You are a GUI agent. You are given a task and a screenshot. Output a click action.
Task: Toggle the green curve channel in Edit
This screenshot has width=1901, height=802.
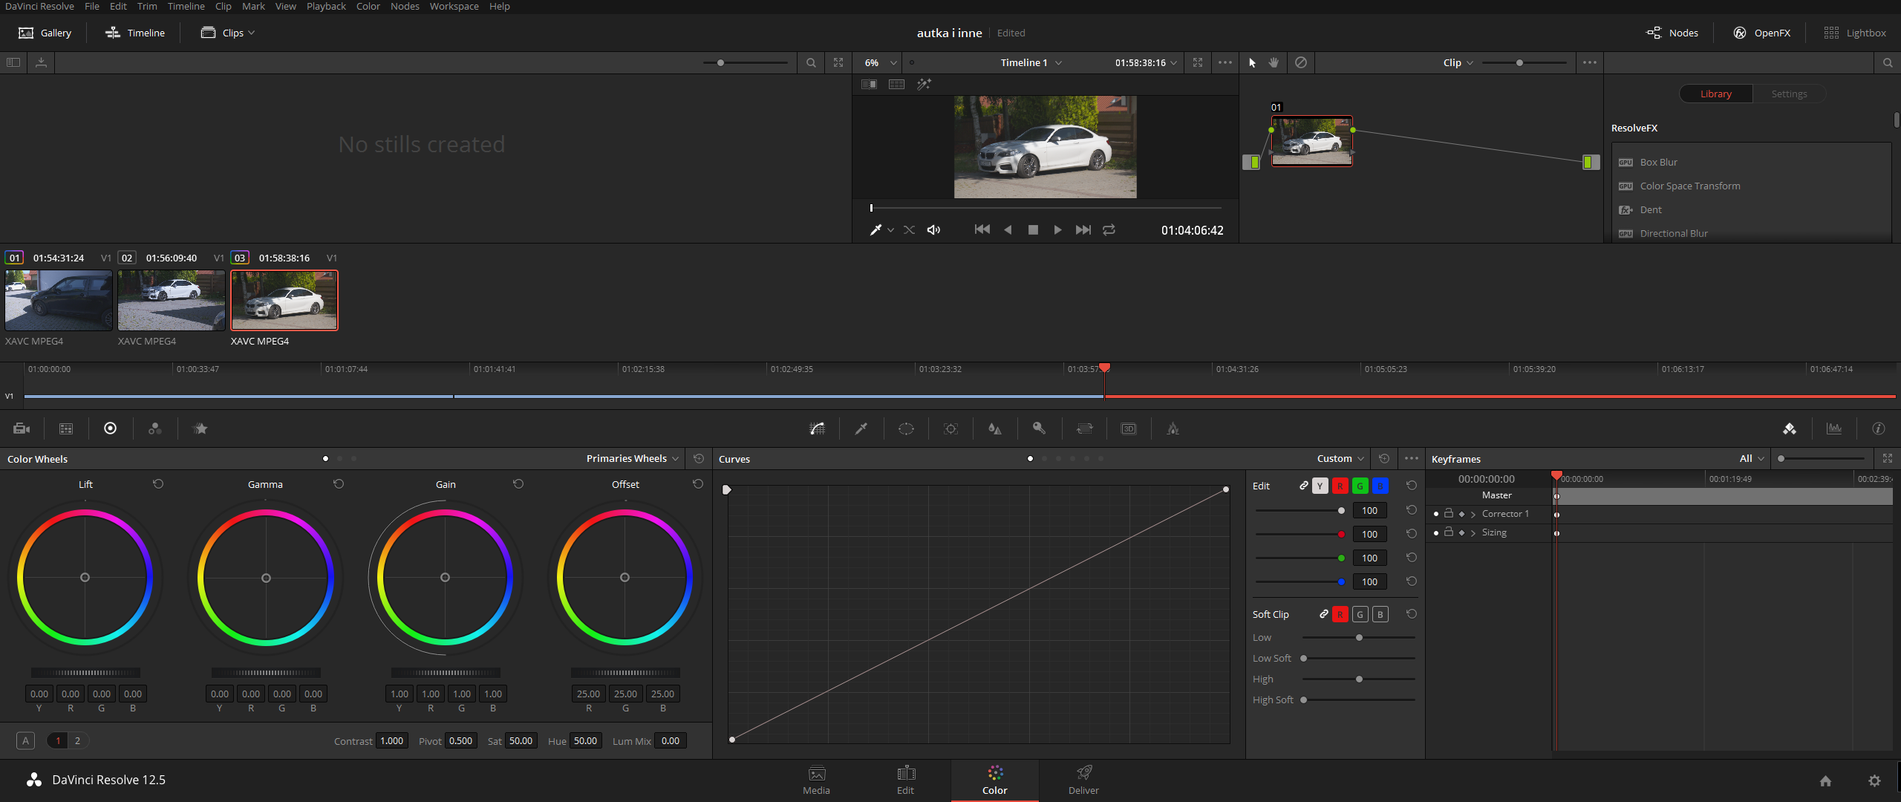pos(1360,486)
